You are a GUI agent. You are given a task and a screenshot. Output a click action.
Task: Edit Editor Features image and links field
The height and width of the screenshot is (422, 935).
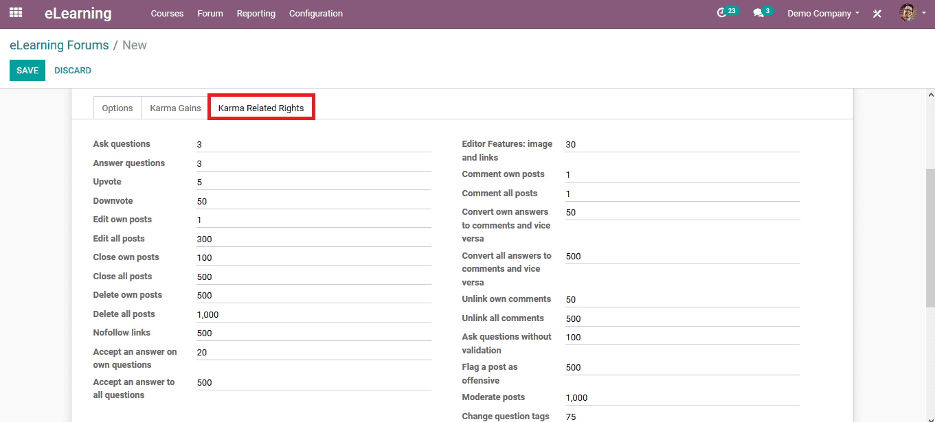pos(683,144)
